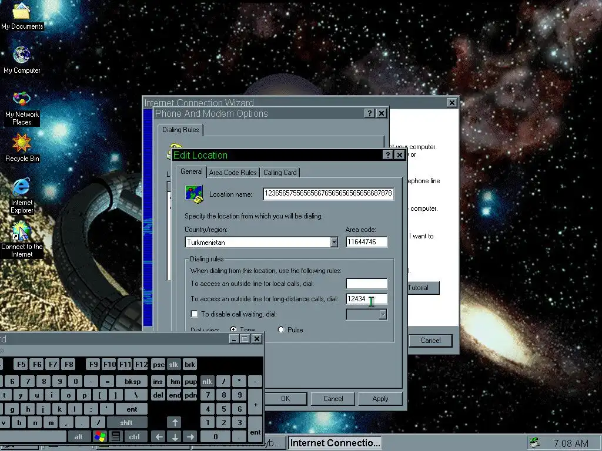602x451 pixels.
Task: Select the Dialing Rules tab
Action: tap(180, 130)
